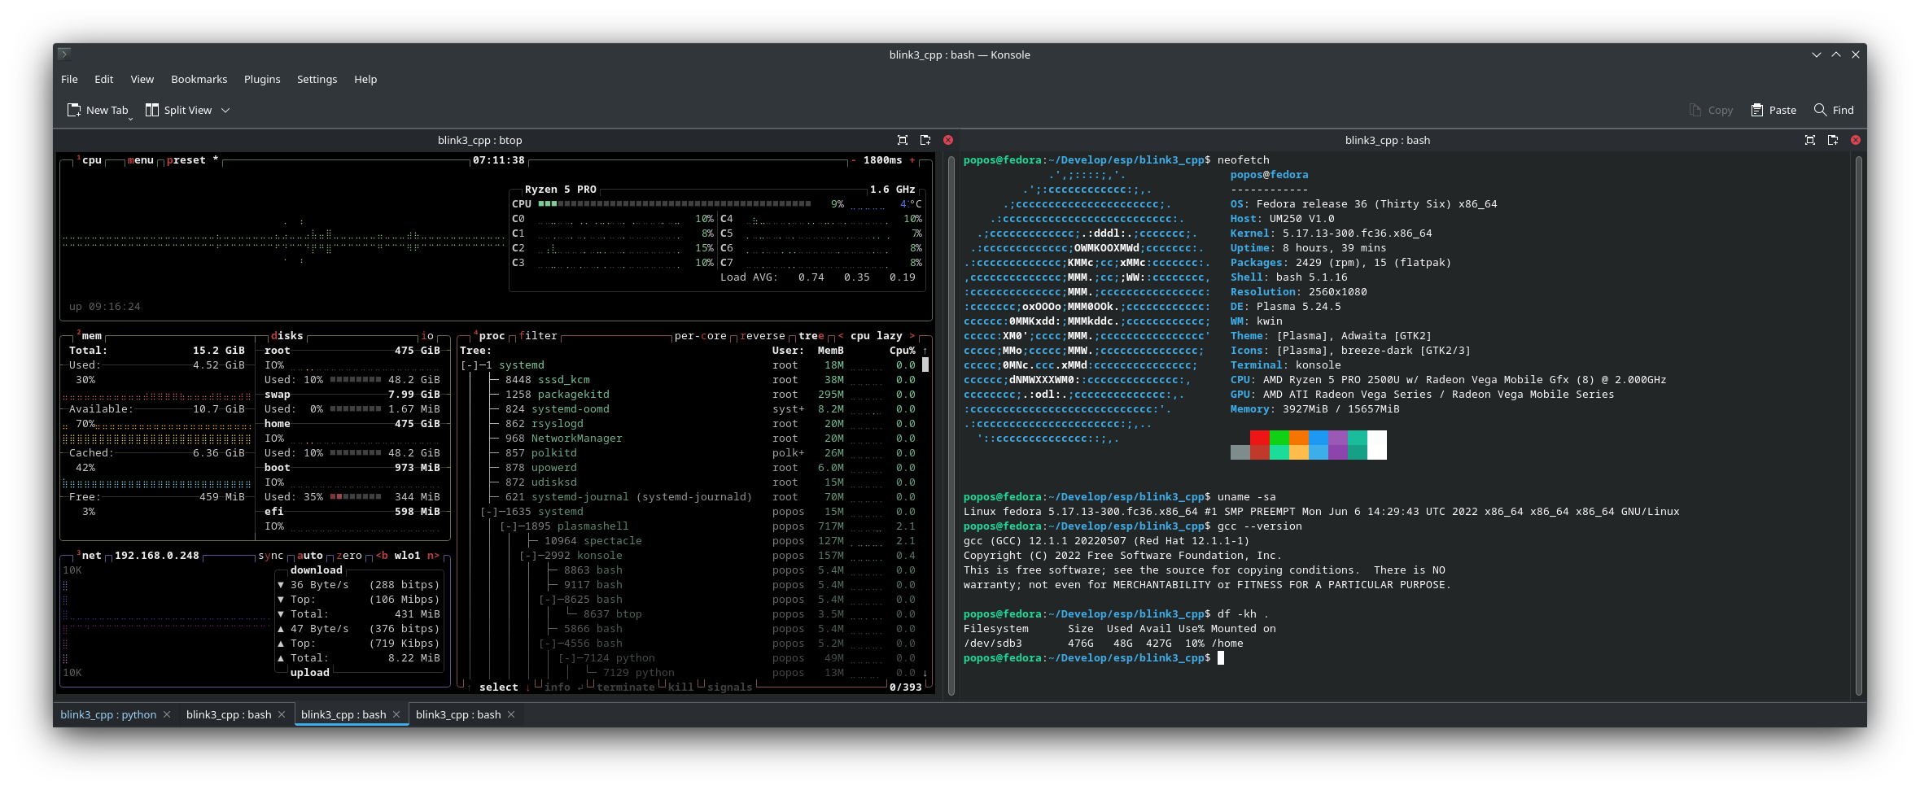The image size is (1920, 790).
Task: Select the 10964 spectacle process row
Action: [x=689, y=541]
